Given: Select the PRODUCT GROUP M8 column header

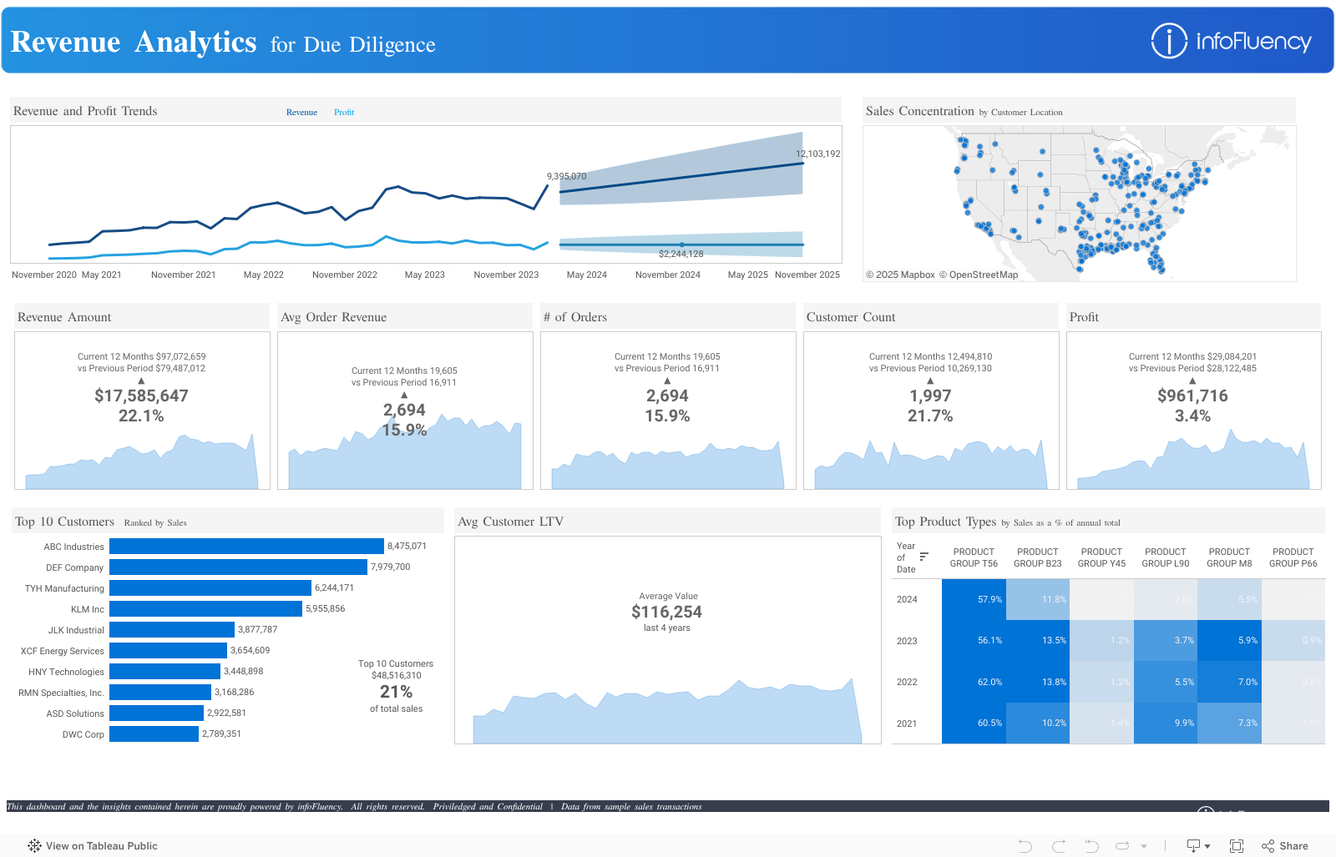Looking at the screenshot, I should click(1229, 557).
